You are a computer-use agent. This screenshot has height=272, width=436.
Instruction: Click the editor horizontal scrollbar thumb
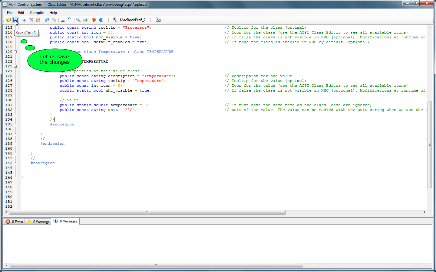coord(147,212)
